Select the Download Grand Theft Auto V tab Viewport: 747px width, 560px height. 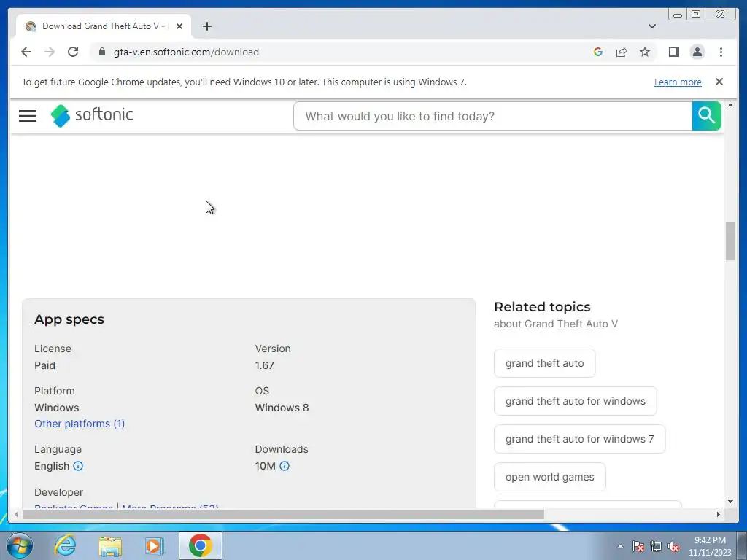(x=102, y=26)
